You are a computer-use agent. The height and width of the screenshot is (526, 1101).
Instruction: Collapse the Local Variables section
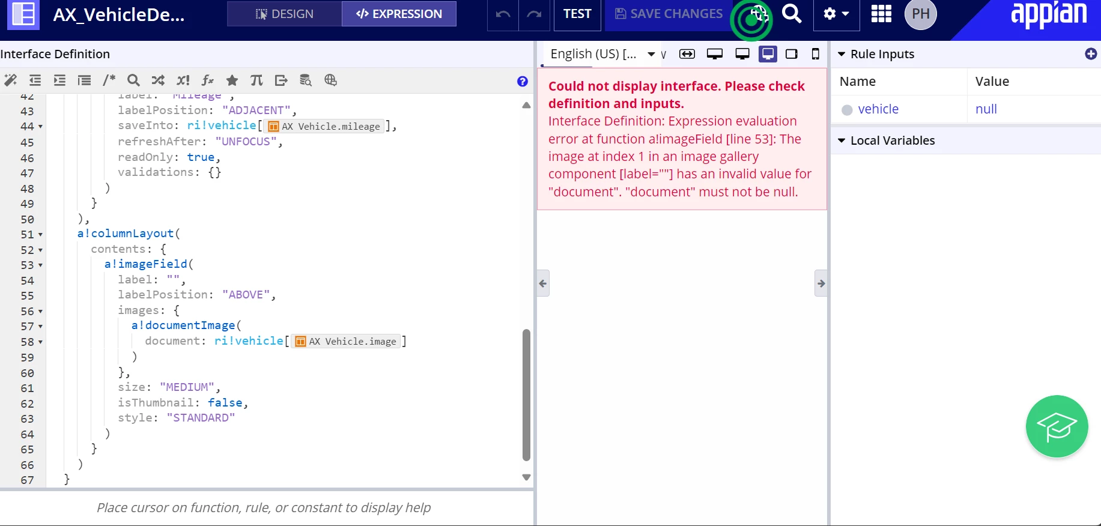842,141
